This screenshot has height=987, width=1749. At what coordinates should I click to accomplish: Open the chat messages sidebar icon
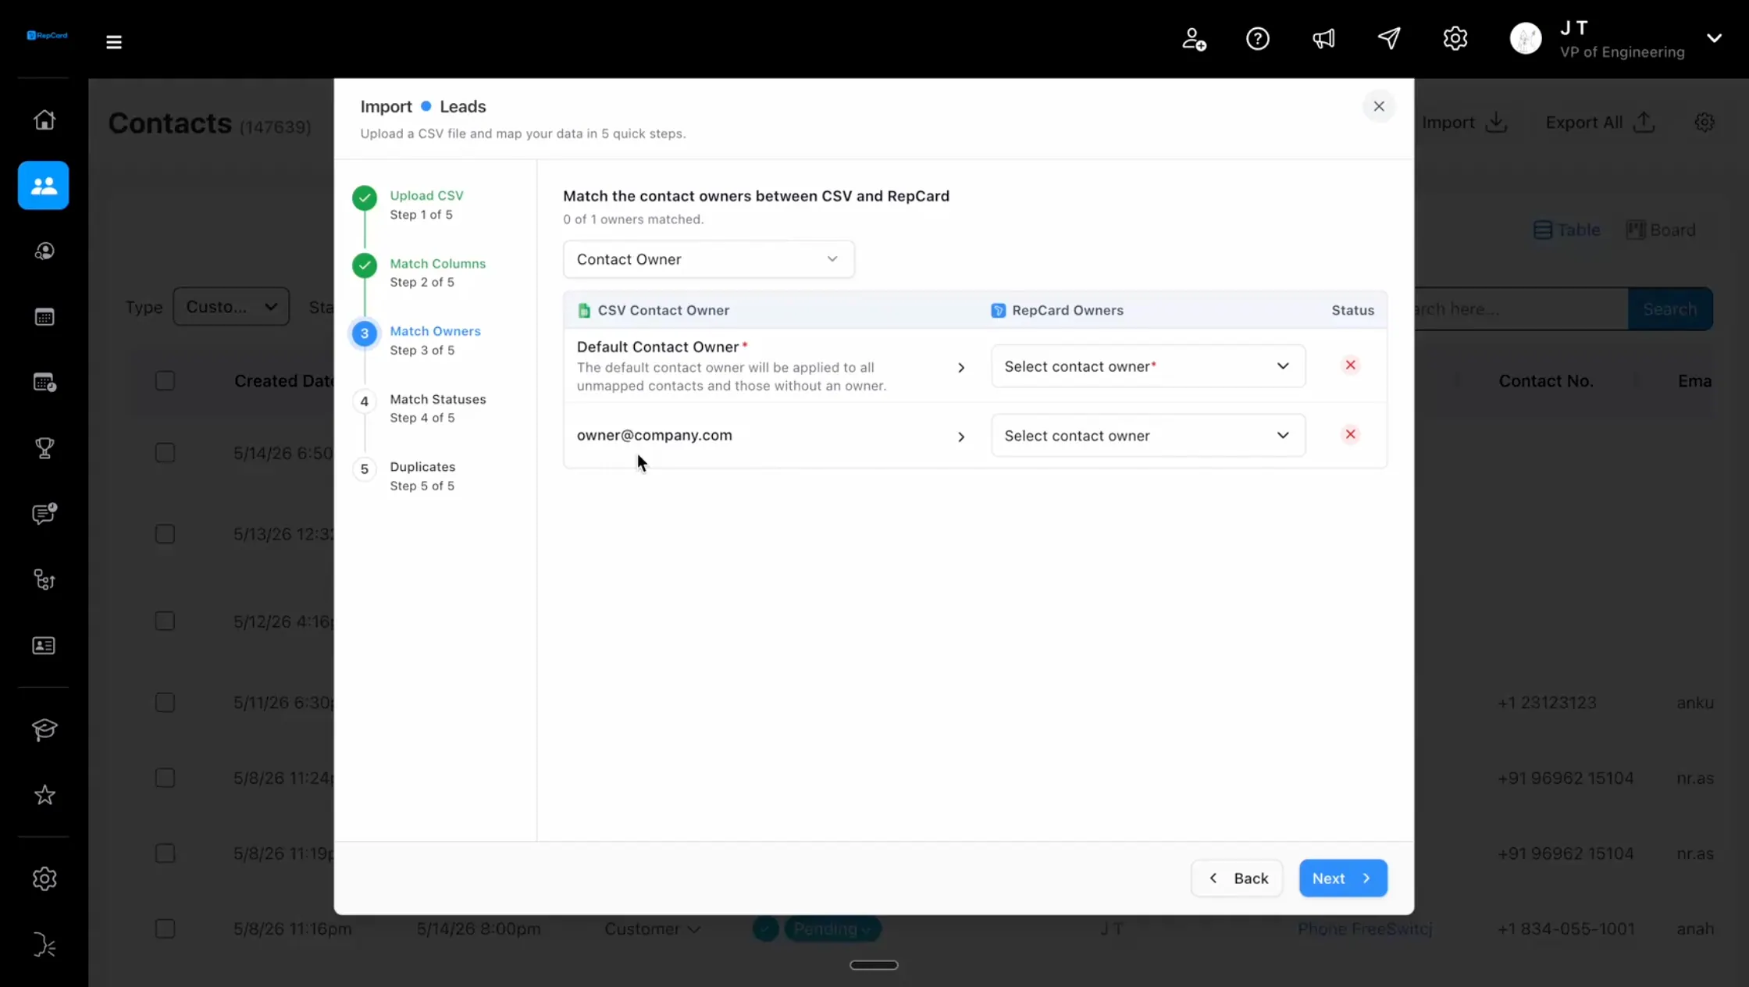pyautogui.click(x=45, y=514)
